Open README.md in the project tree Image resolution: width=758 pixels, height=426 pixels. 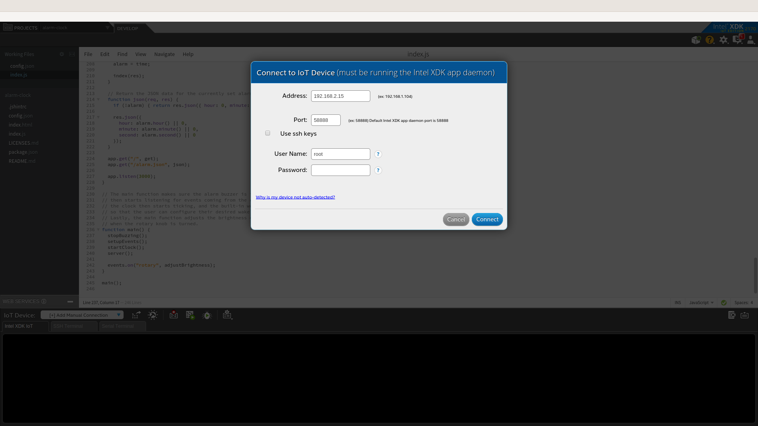pyautogui.click(x=22, y=161)
